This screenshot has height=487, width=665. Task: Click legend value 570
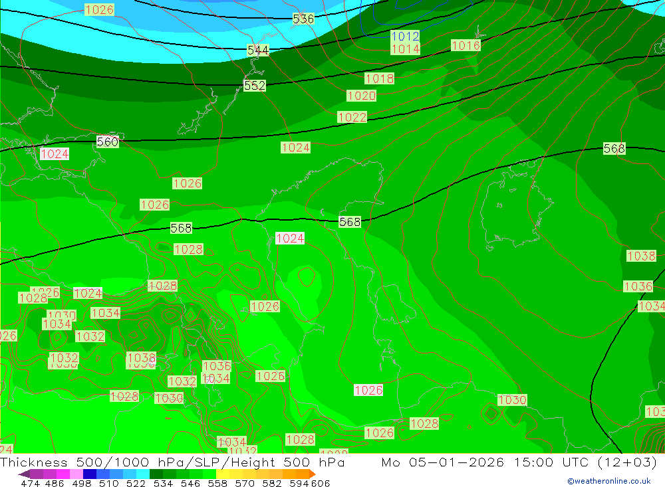pyautogui.click(x=245, y=483)
